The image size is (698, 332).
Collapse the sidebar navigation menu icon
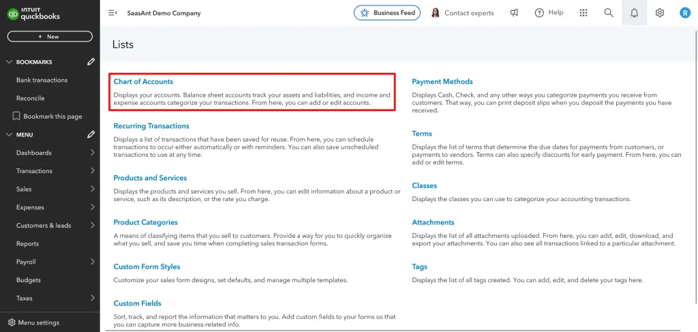pyautogui.click(x=112, y=13)
